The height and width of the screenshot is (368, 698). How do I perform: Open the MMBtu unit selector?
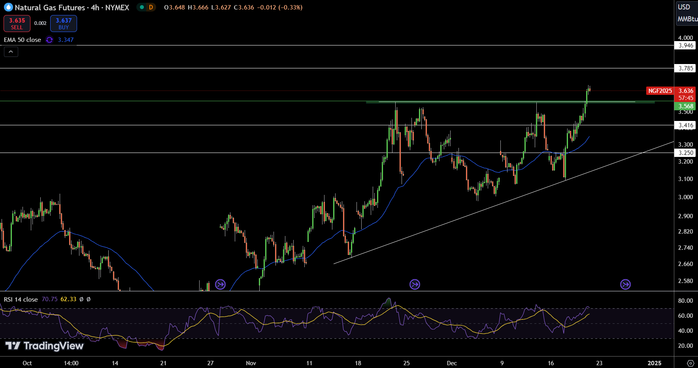coord(687,19)
